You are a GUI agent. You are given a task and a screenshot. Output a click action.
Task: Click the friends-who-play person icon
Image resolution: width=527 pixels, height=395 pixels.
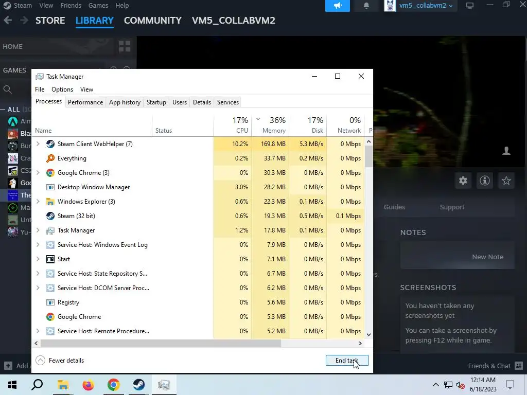point(506,151)
